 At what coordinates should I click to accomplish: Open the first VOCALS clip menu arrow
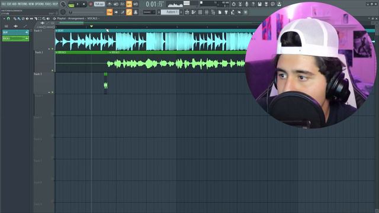point(57,53)
